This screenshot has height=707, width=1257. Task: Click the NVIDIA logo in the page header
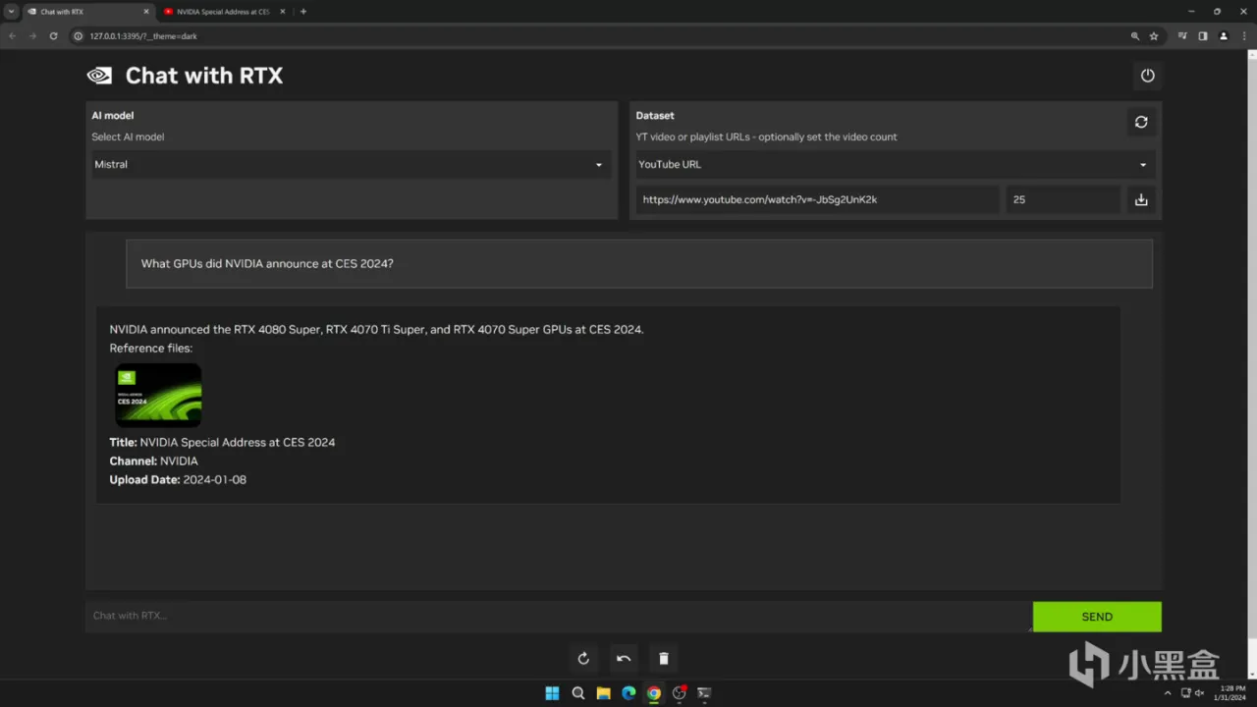[x=99, y=76]
